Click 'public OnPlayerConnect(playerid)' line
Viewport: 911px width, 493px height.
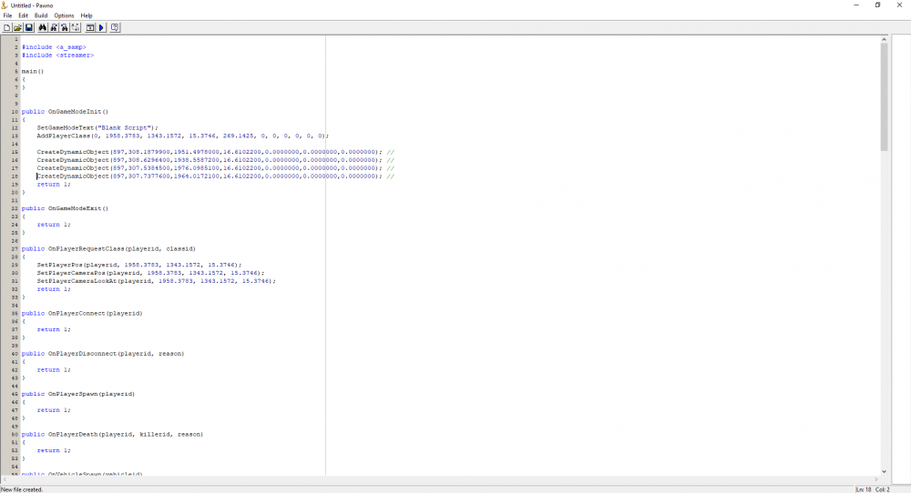pyautogui.click(x=82, y=313)
